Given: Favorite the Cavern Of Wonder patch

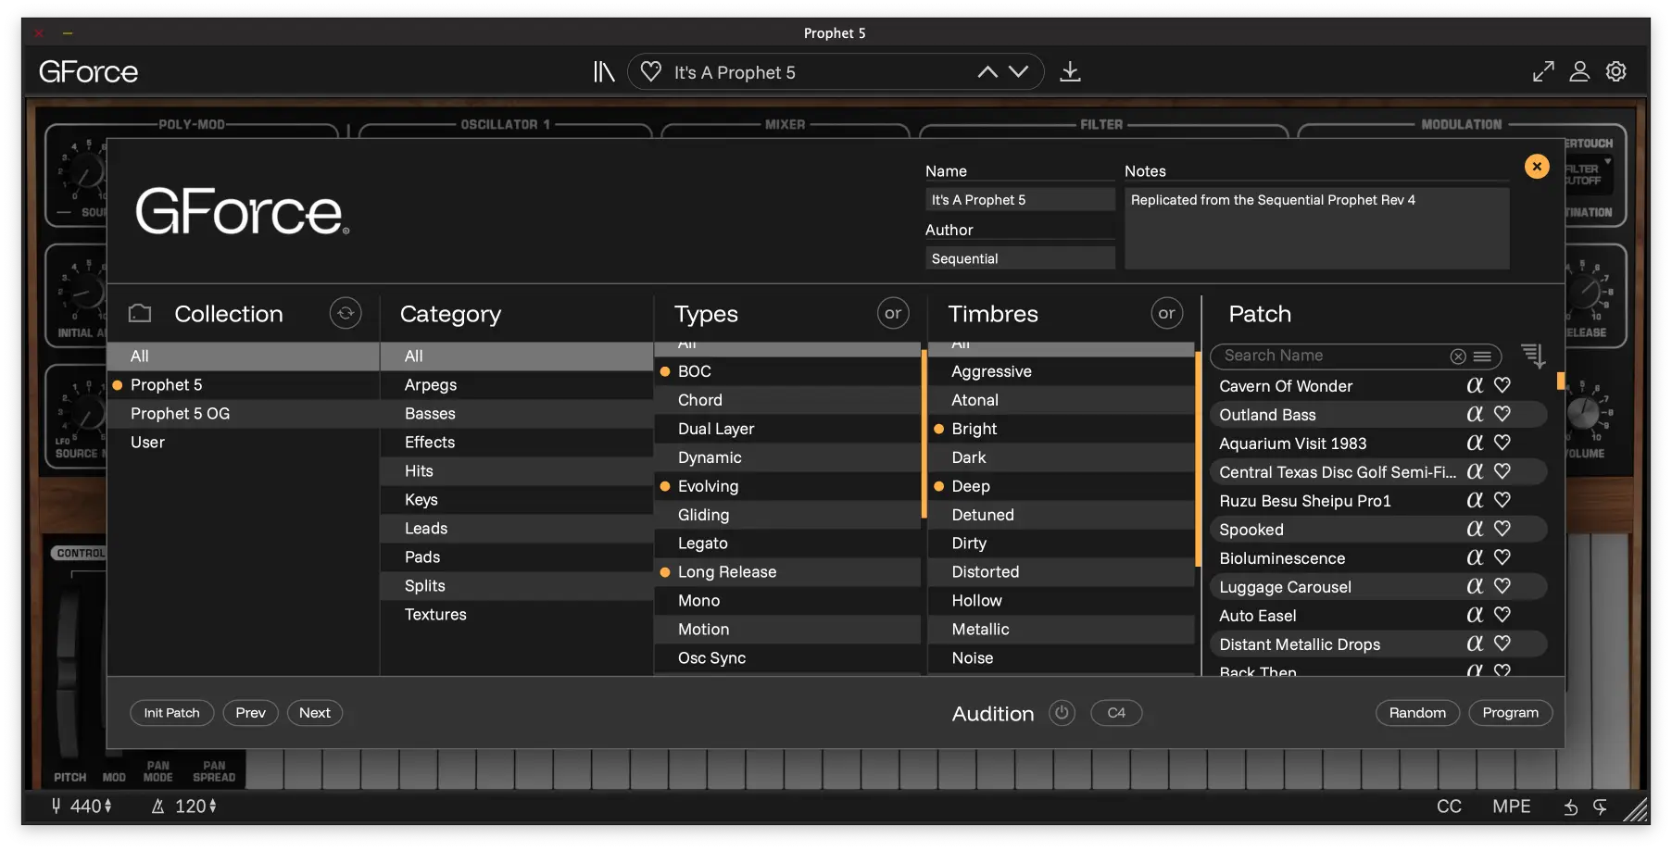Looking at the screenshot, I should 1502,385.
